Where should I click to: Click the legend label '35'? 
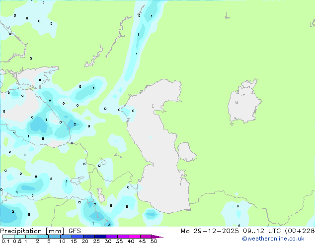click(x=119, y=241)
